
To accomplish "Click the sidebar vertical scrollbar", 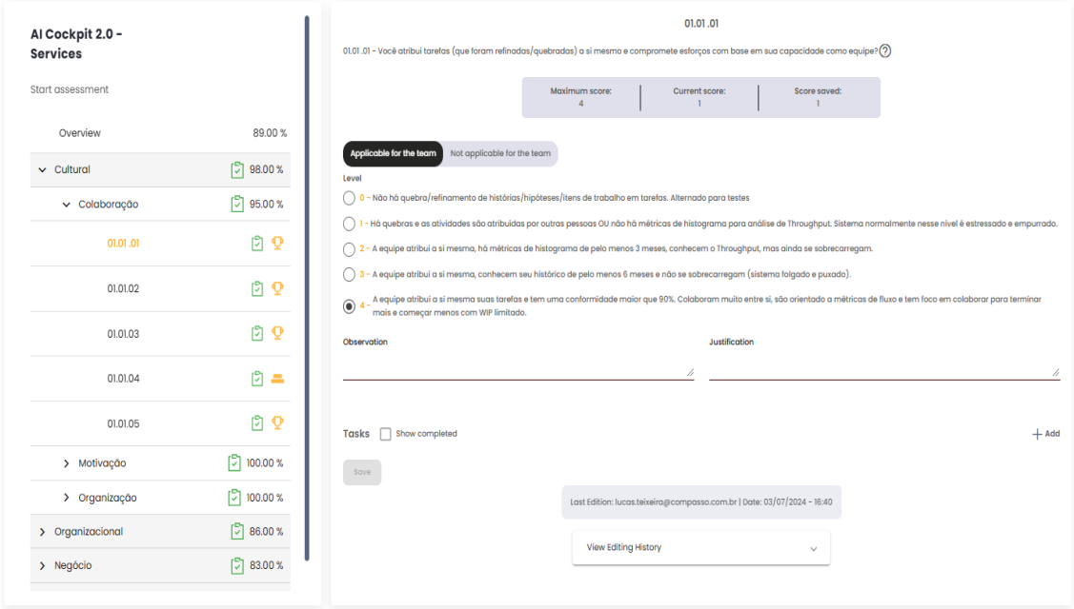I will pyautogui.click(x=306, y=285).
